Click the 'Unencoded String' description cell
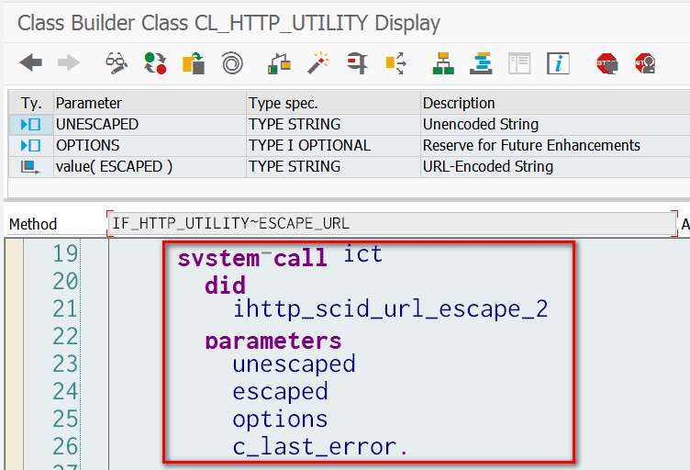690x470 pixels. pyautogui.click(x=555, y=125)
